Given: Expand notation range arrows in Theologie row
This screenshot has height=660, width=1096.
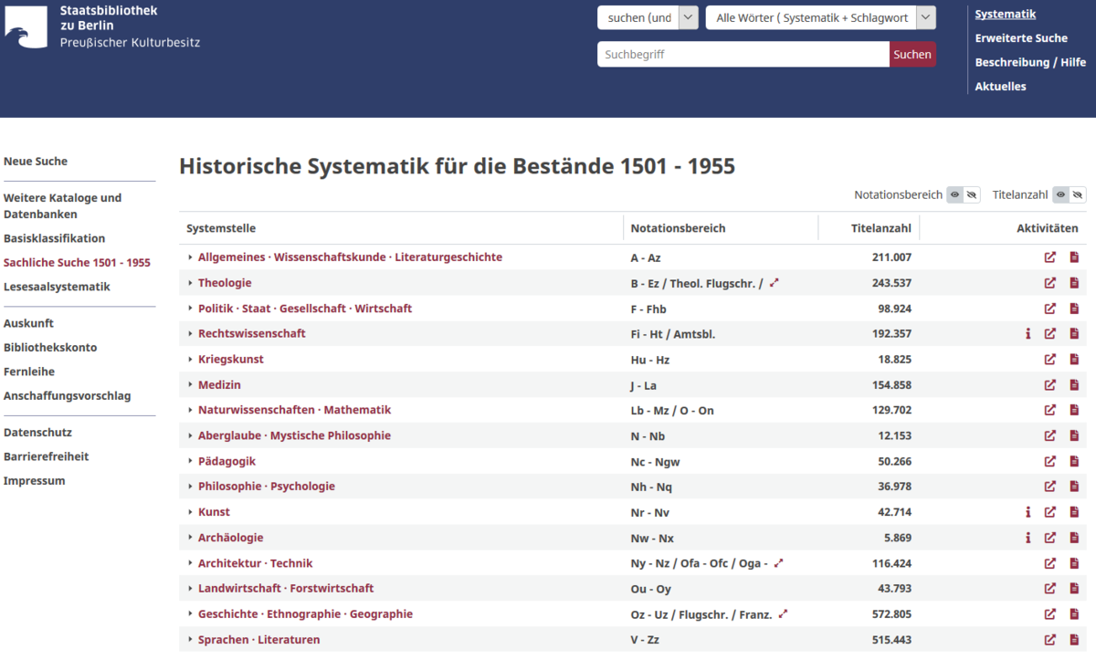Looking at the screenshot, I should point(775,283).
